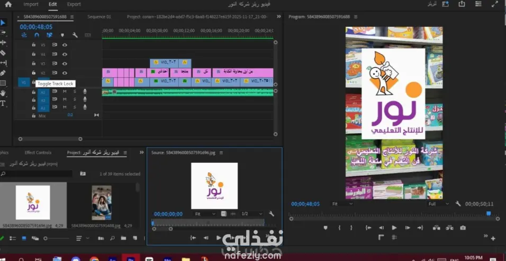The height and width of the screenshot is (261, 506).
Task: Go to Out point in Program monitor
Action: 420,228
